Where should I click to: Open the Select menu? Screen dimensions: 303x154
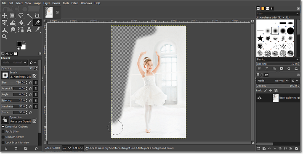(x=19, y=3)
